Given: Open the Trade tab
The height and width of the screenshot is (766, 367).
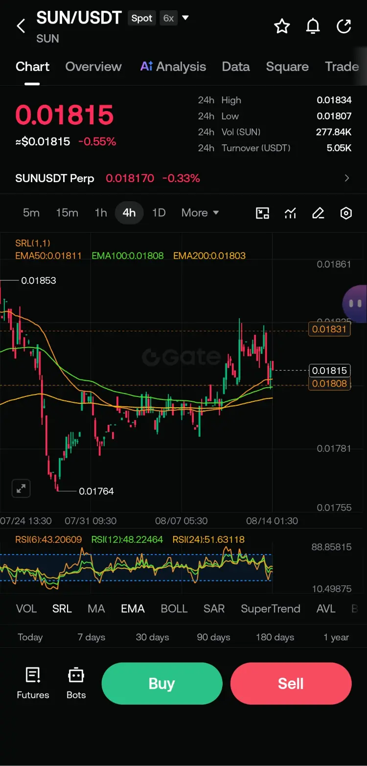Looking at the screenshot, I should coord(342,67).
